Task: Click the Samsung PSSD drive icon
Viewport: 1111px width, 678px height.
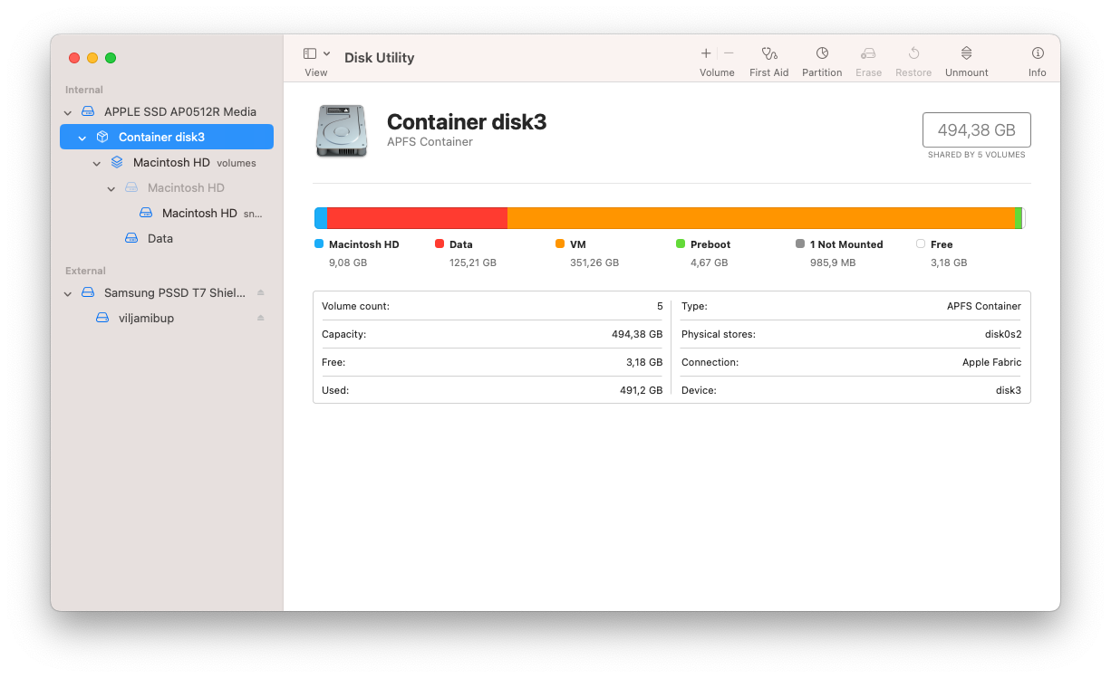Action: click(88, 293)
